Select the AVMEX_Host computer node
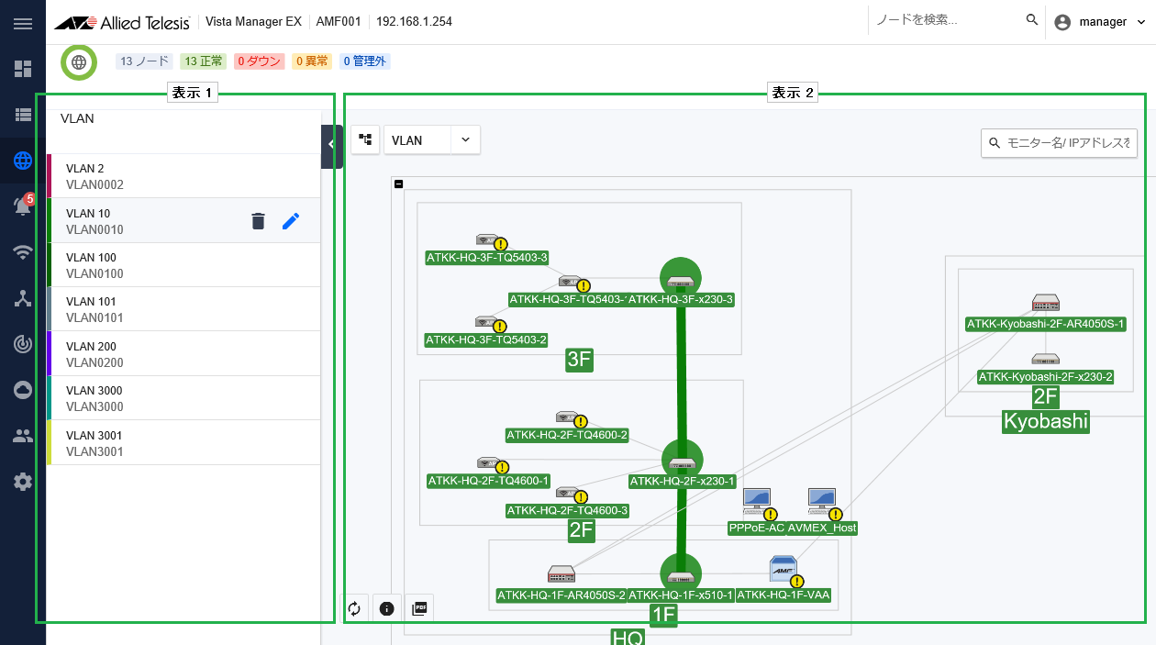 [822, 501]
